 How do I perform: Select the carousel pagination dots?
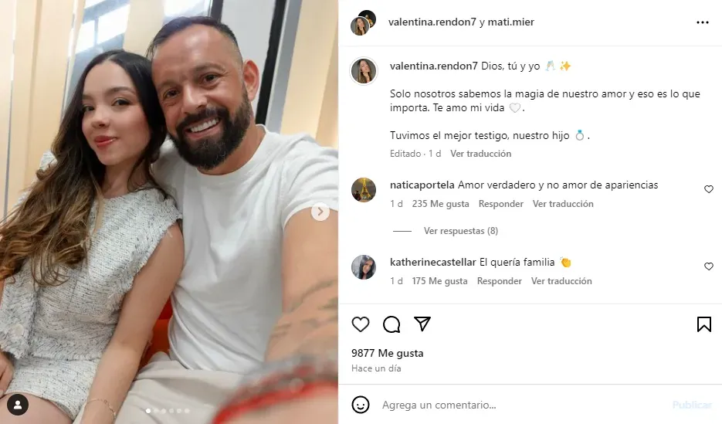168,411
